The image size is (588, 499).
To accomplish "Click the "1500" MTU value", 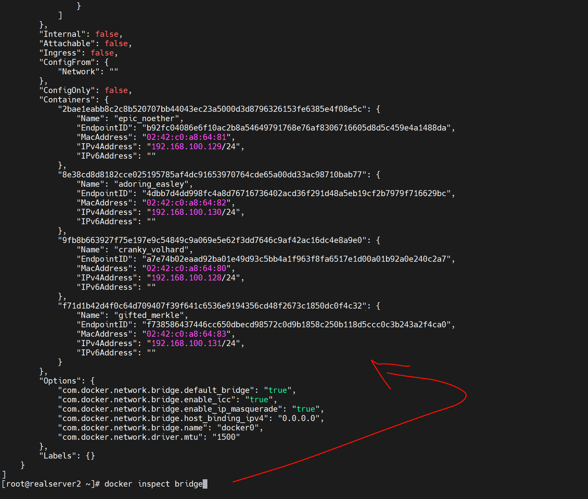I will (x=226, y=437).
